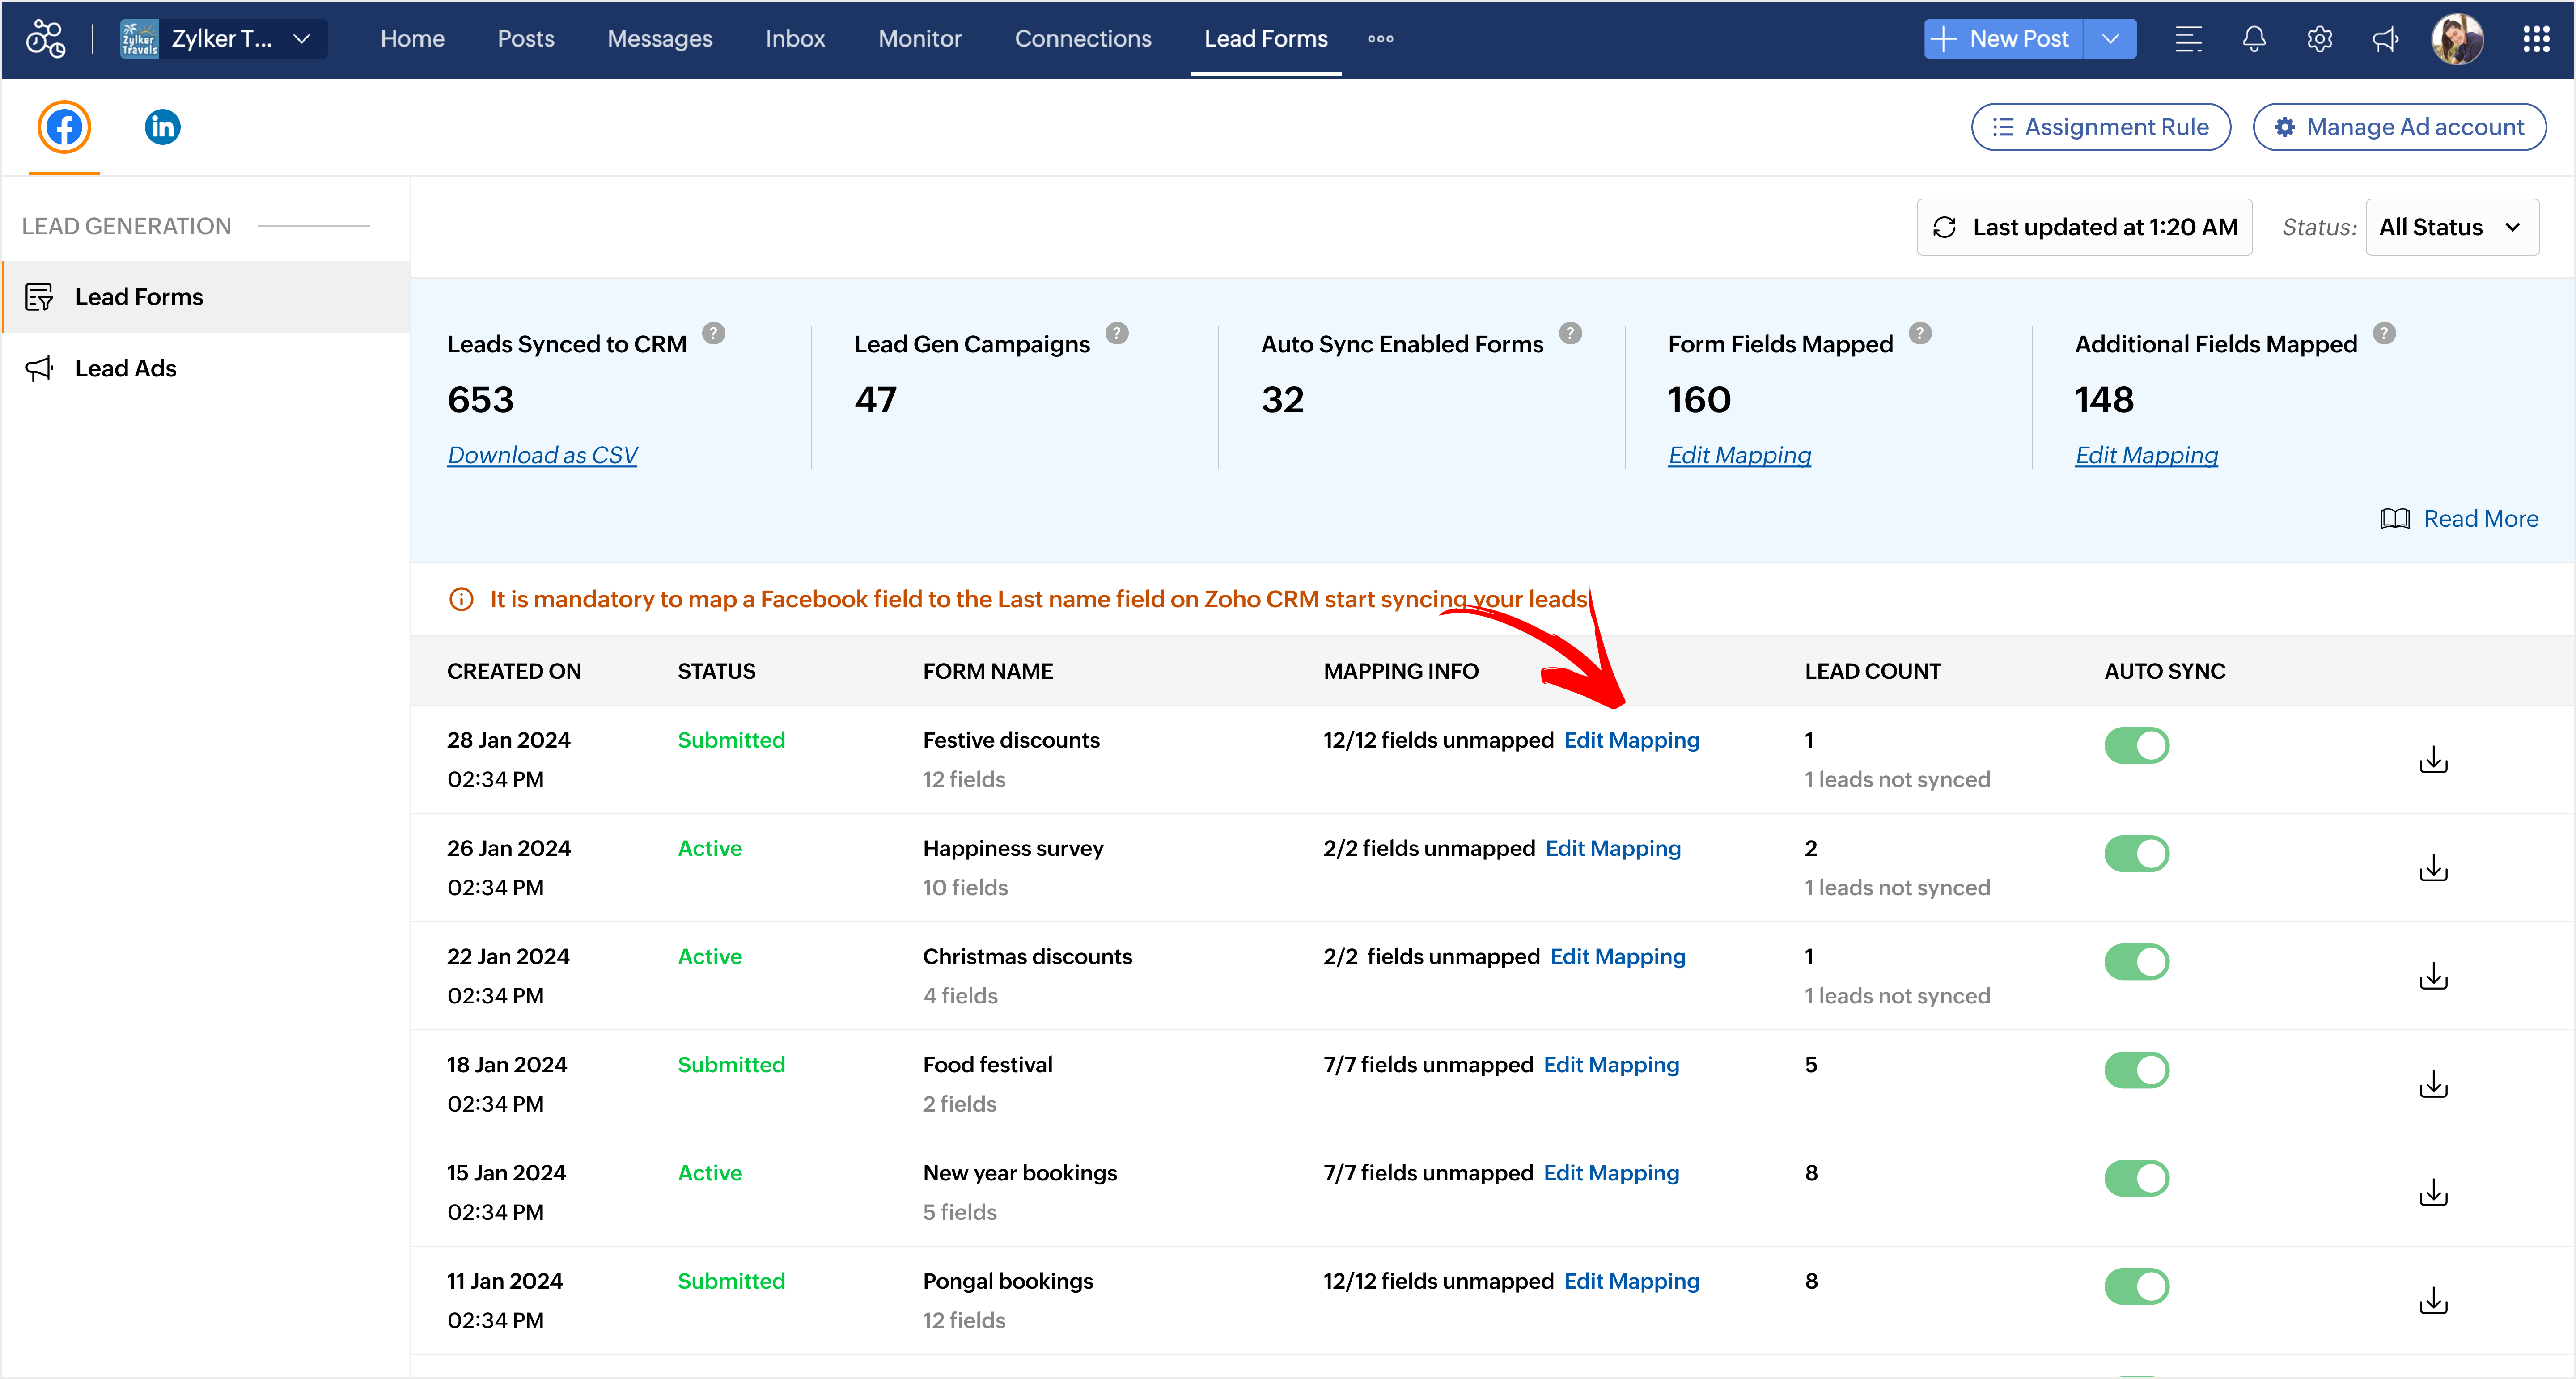The width and height of the screenshot is (2576, 1379).
Task: Click help icon beside Additional Fields Mapped
Action: point(2384,333)
